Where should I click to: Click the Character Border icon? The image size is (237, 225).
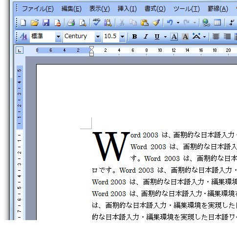[x=174, y=37]
